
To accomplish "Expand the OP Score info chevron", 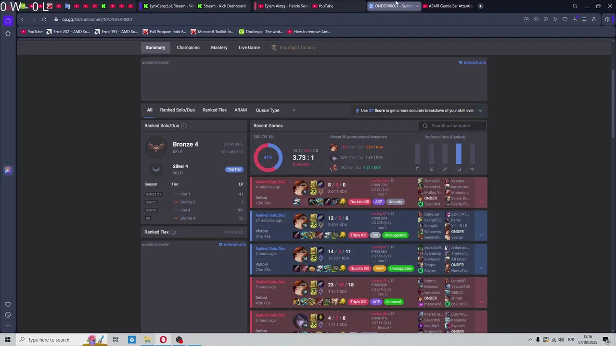I will coord(480,111).
